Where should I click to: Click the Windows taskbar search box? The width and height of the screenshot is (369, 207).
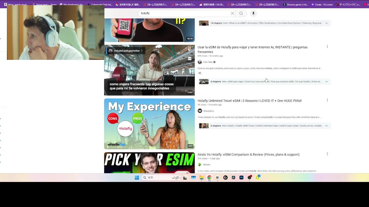(x=162, y=178)
